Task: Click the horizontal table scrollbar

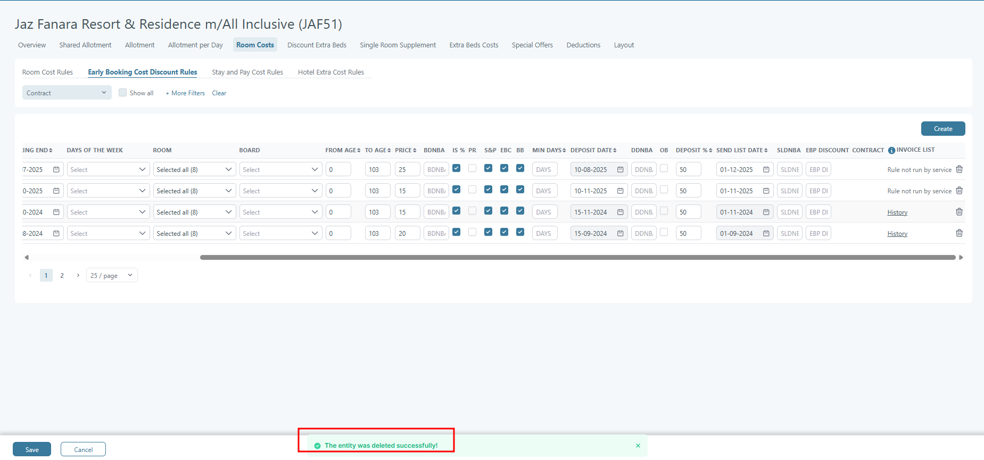Action: pos(577,258)
